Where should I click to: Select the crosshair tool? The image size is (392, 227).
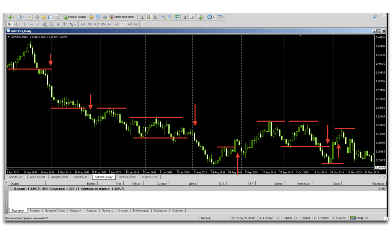point(16,24)
